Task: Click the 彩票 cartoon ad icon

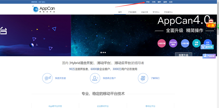Action: 211,23
